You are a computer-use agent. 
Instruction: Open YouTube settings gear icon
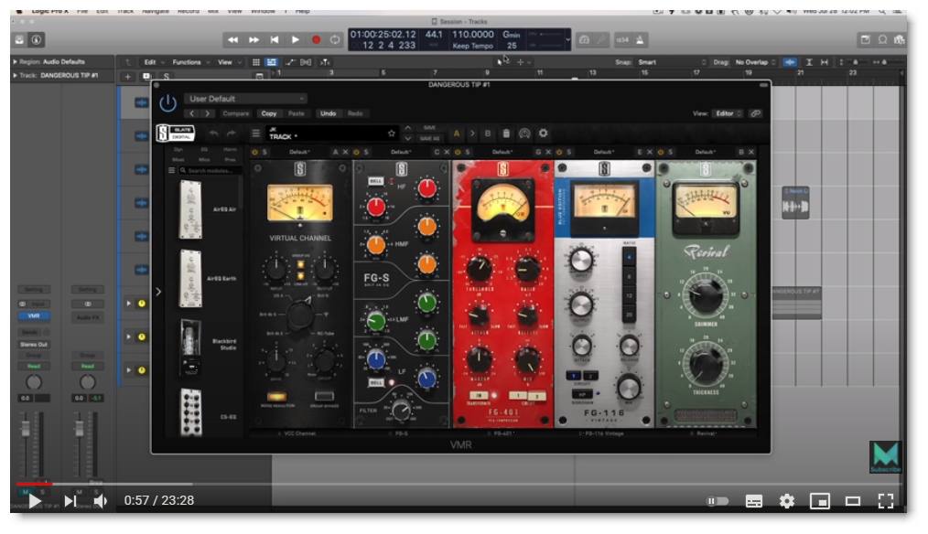(x=786, y=501)
